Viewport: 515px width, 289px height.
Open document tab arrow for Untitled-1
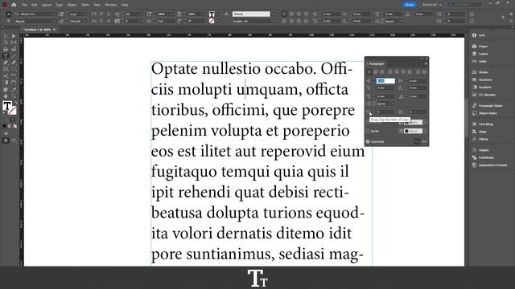click(54, 30)
